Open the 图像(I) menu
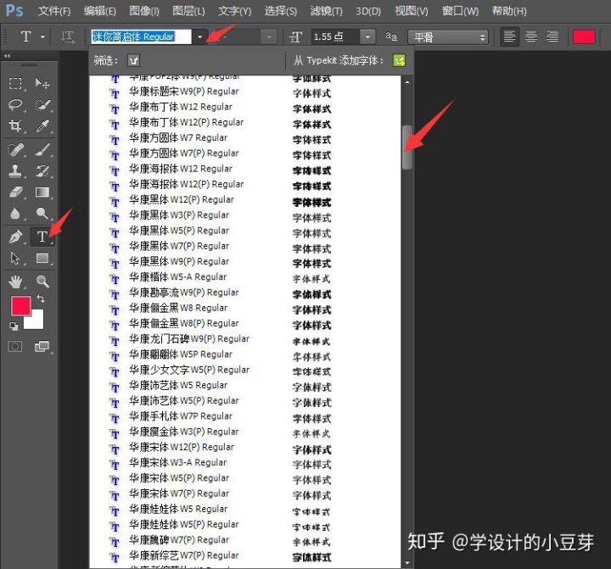This screenshot has width=611, height=569. pyautogui.click(x=144, y=11)
